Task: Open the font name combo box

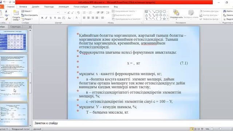Action: click(x=50, y=13)
